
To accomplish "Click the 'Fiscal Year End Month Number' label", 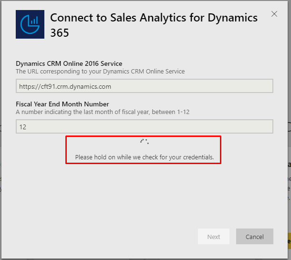I will point(62,104).
